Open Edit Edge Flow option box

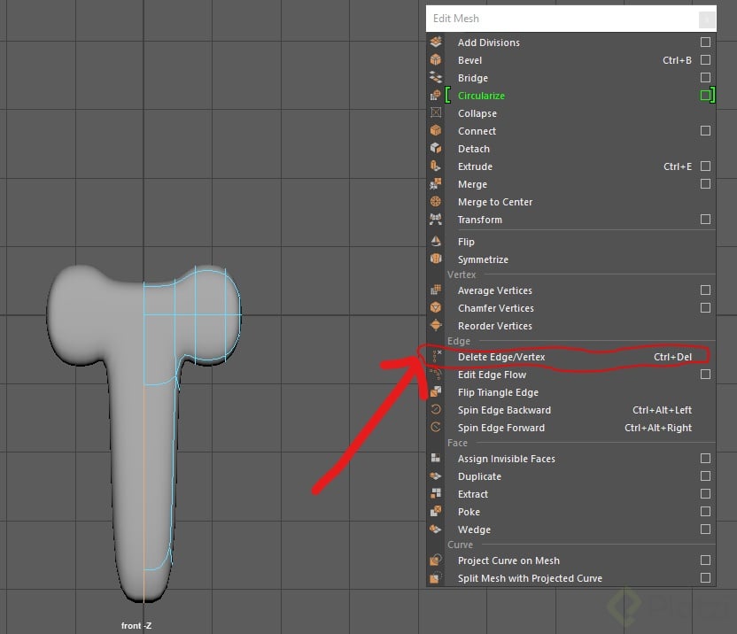[705, 374]
